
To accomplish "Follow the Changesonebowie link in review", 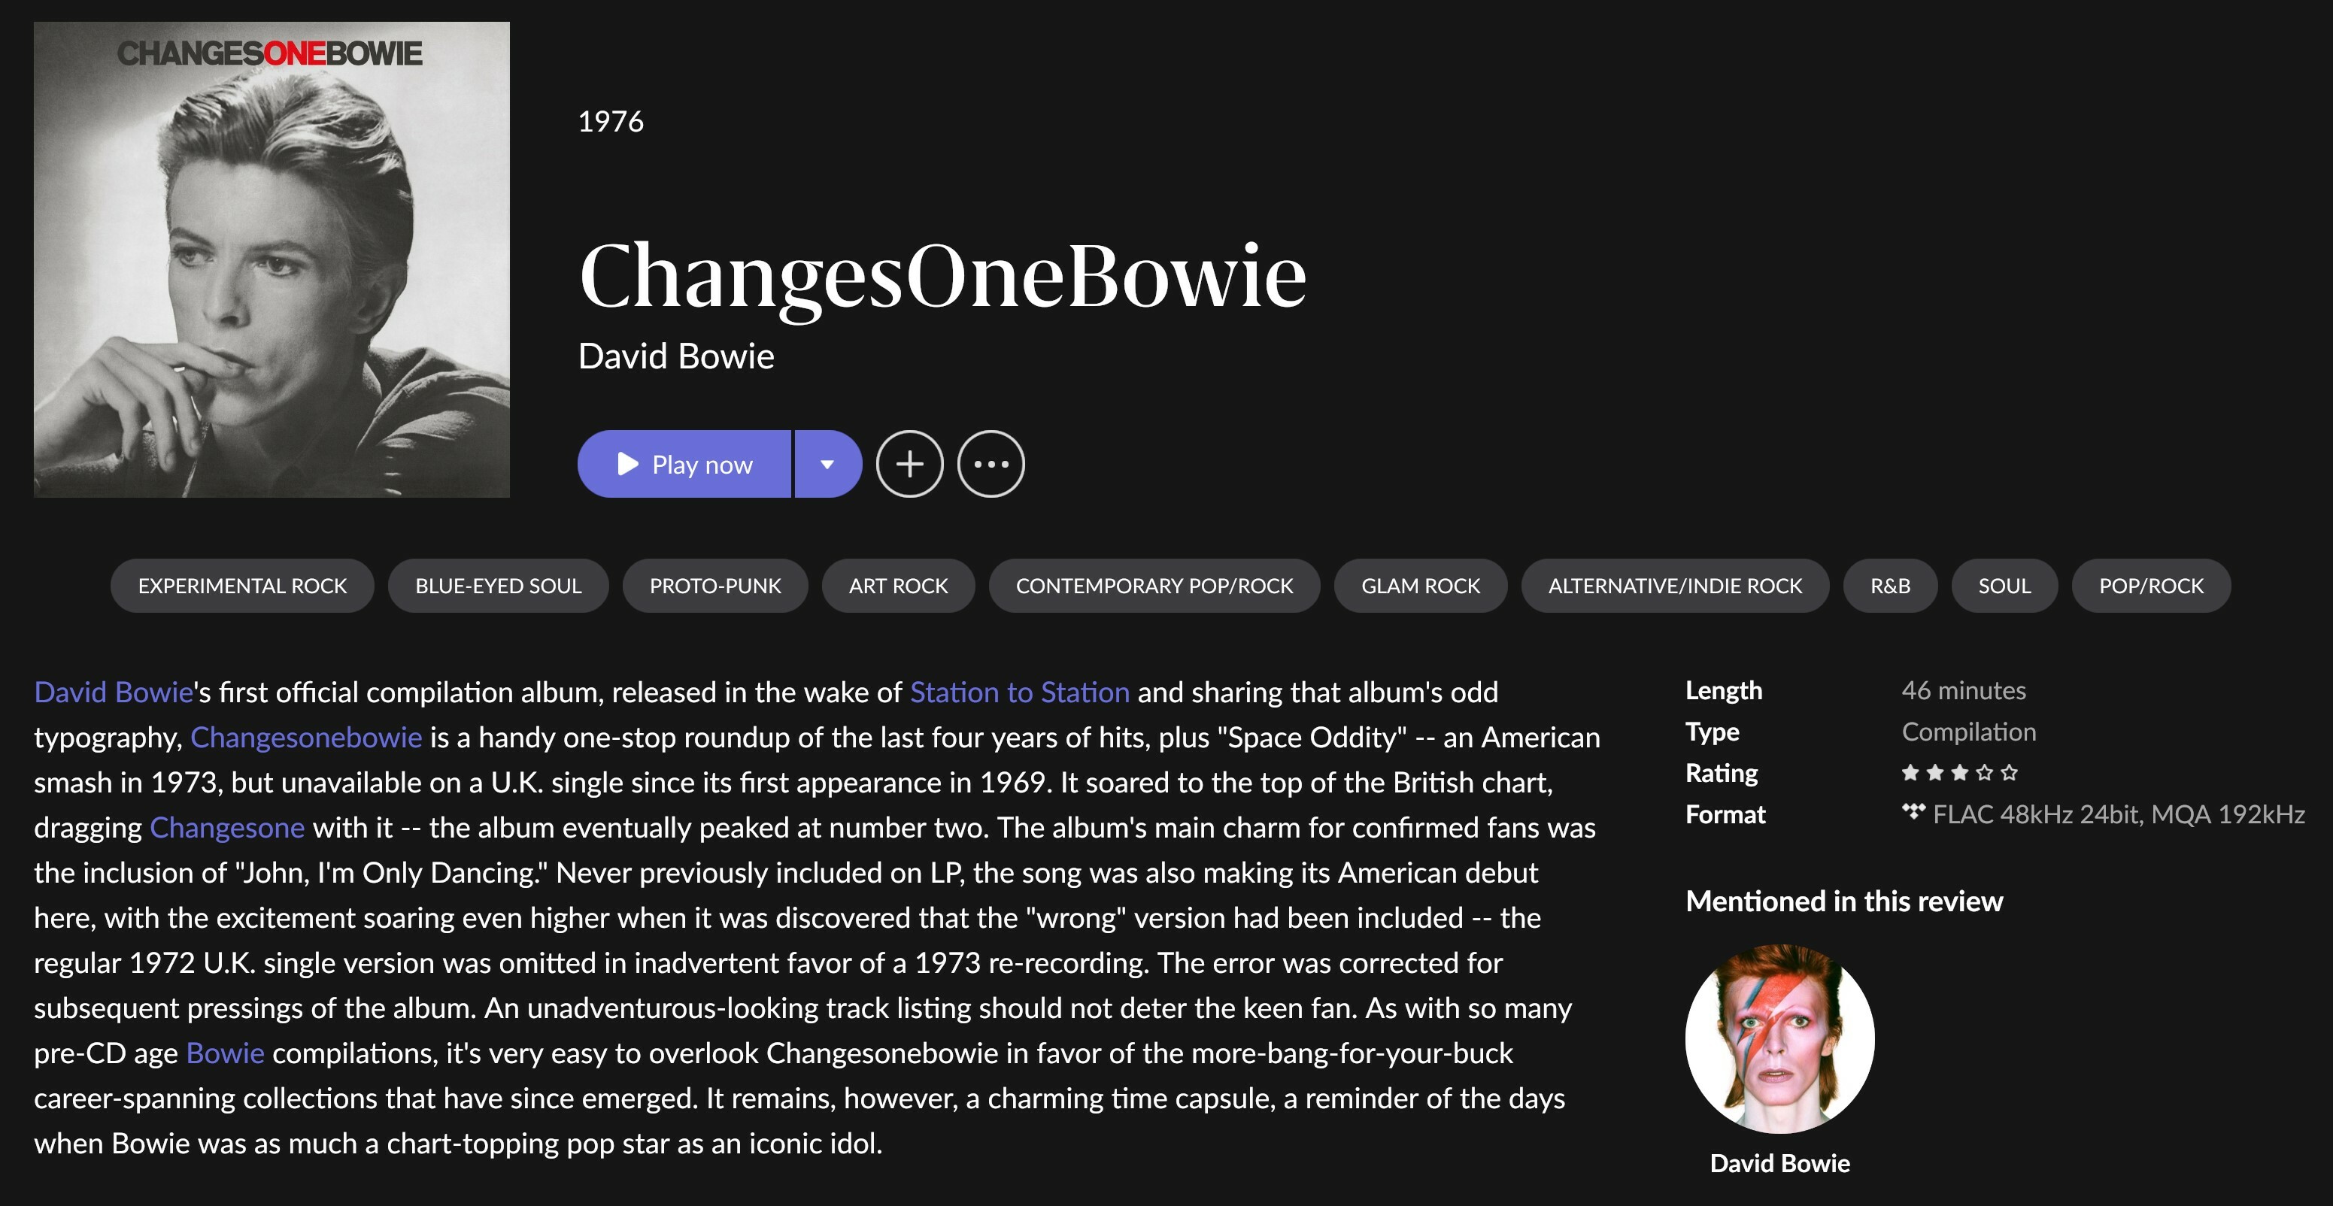I will [306, 738].
